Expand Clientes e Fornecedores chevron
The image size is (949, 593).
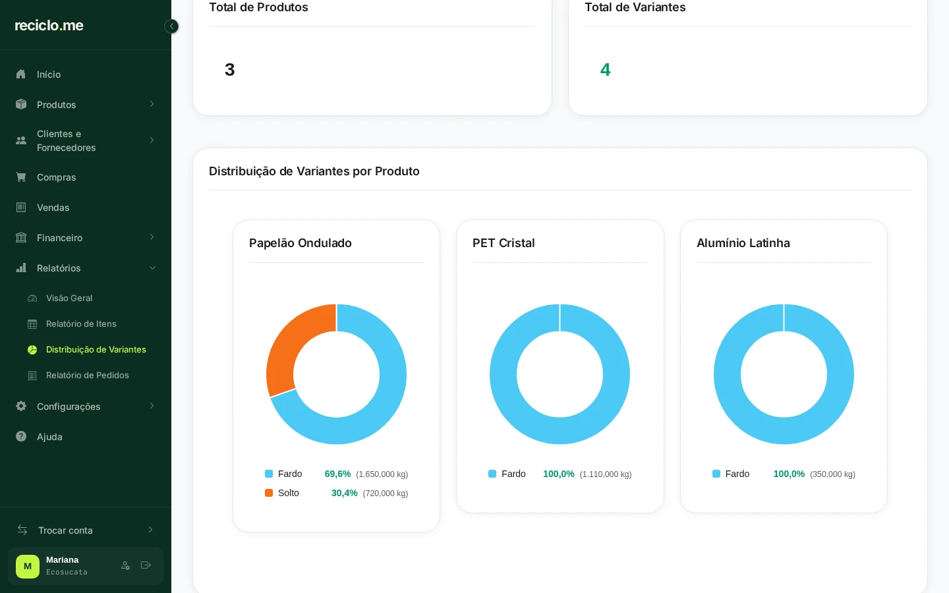click(x=152, y=140)
